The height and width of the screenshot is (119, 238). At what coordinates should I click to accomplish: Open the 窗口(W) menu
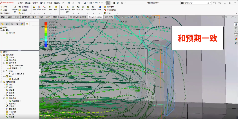pos(57,3)
